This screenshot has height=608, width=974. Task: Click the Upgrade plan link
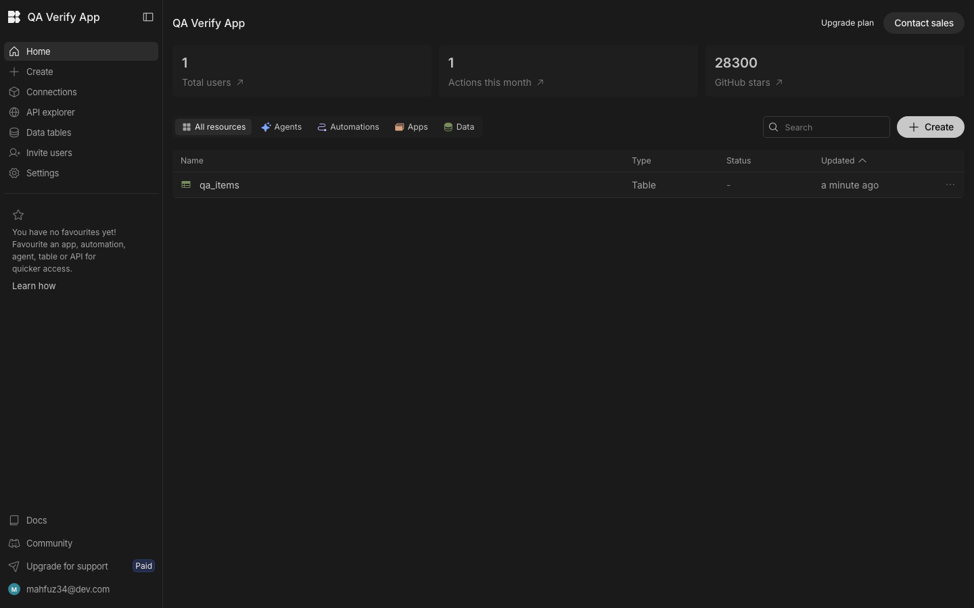click(x=848, y=23)
